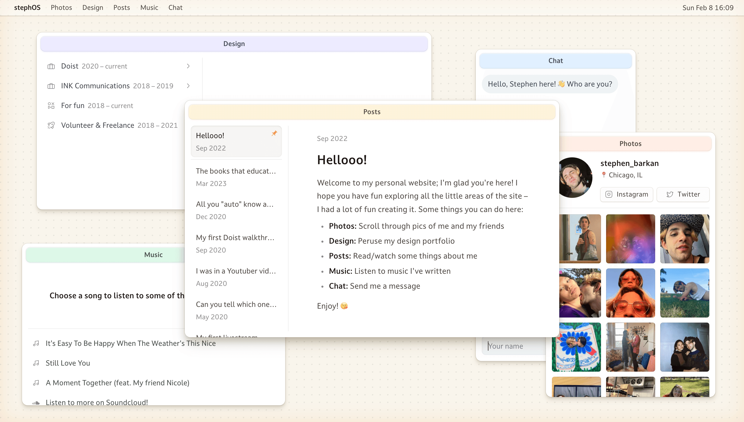Open the Music menu in top bar
Image resolution: width=744 pixels, height=422 pixels.
coord(149,8)
